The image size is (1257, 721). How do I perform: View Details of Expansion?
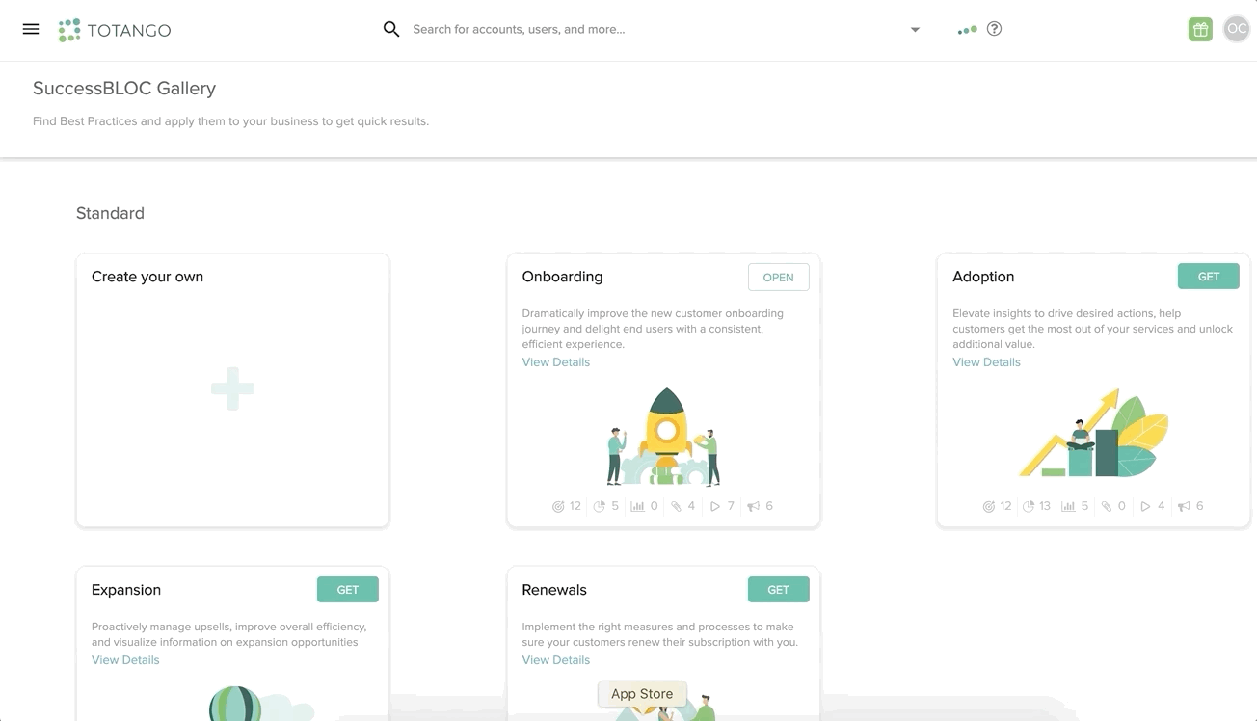[125, 660]
